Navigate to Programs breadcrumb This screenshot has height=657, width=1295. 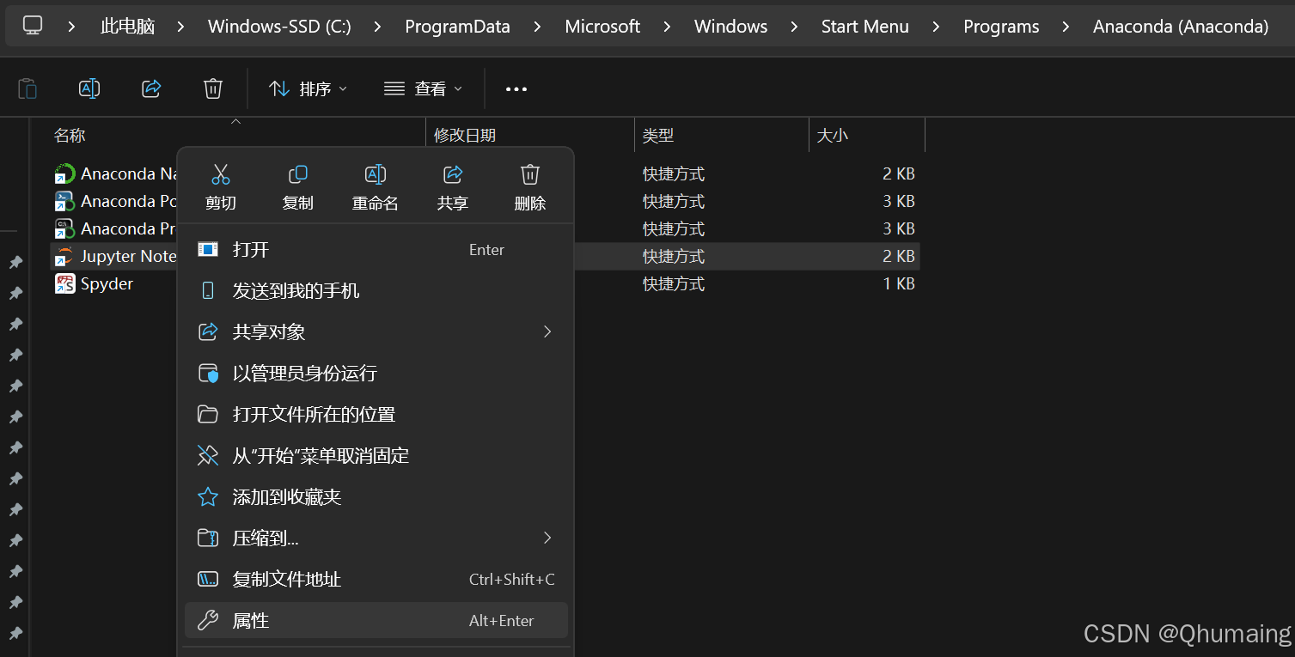click(1001, 27)
